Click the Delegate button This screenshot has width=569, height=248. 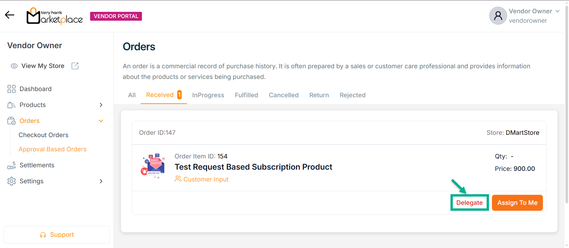(x=469, y=203)
